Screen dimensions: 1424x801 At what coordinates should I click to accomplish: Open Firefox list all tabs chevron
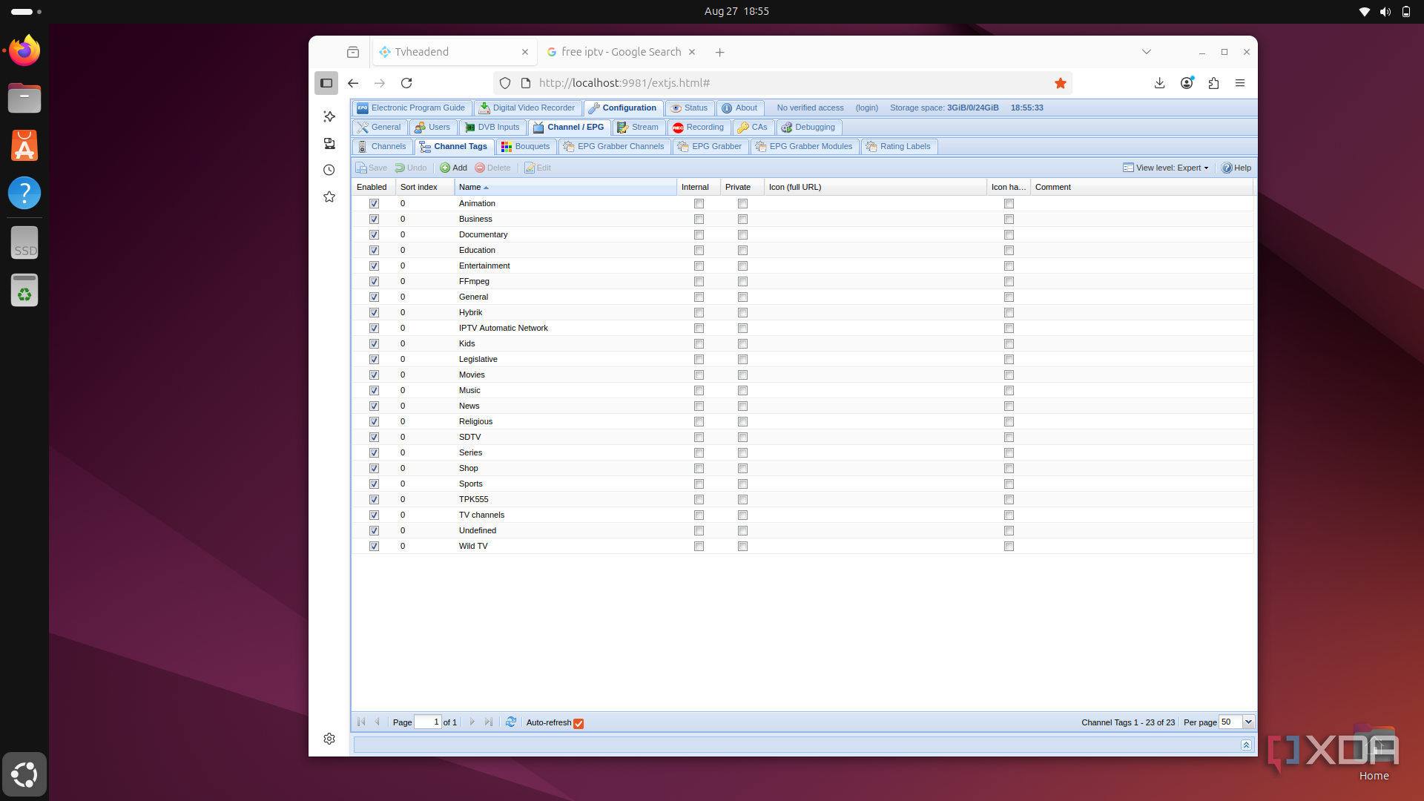pos(1146,52)
